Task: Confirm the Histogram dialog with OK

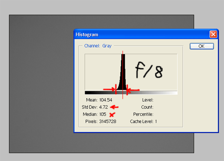Action: coord(202,46)
